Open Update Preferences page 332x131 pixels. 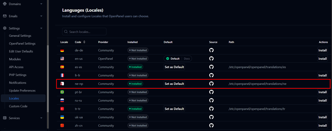click(22, 91)
